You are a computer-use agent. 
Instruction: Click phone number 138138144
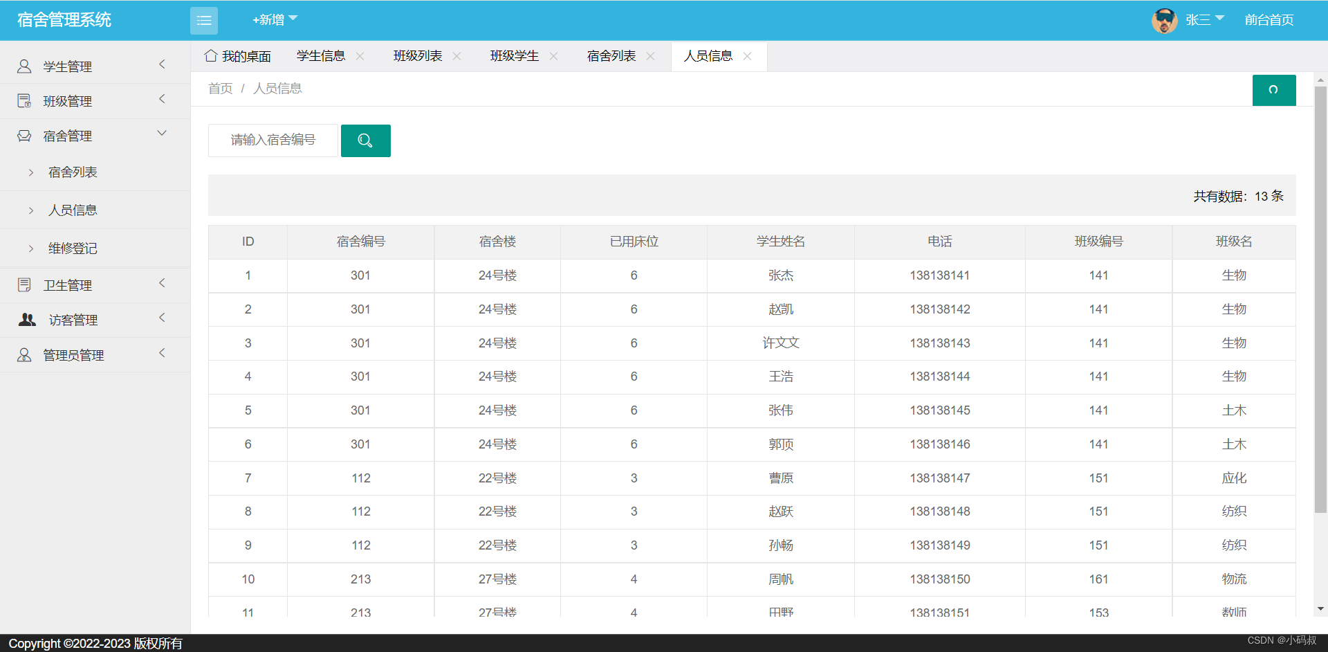coord(940,377)
